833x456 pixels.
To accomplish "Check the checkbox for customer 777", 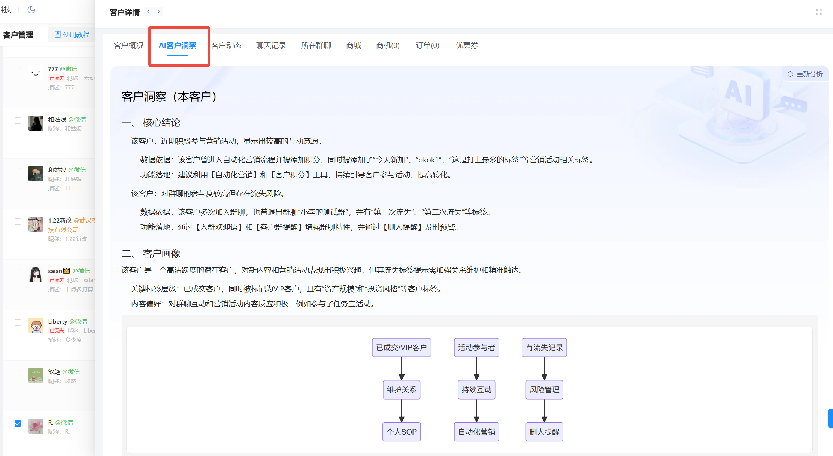I will tap(18, 70).
